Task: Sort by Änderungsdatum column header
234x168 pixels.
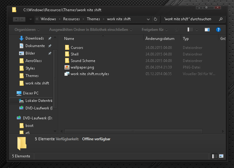Action: [160, 39]
